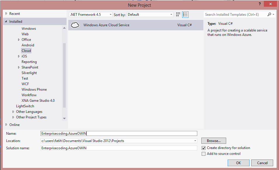Enable Add to source control checkbox
This screenshot has height=170, width=279.
tap(203, 154)
